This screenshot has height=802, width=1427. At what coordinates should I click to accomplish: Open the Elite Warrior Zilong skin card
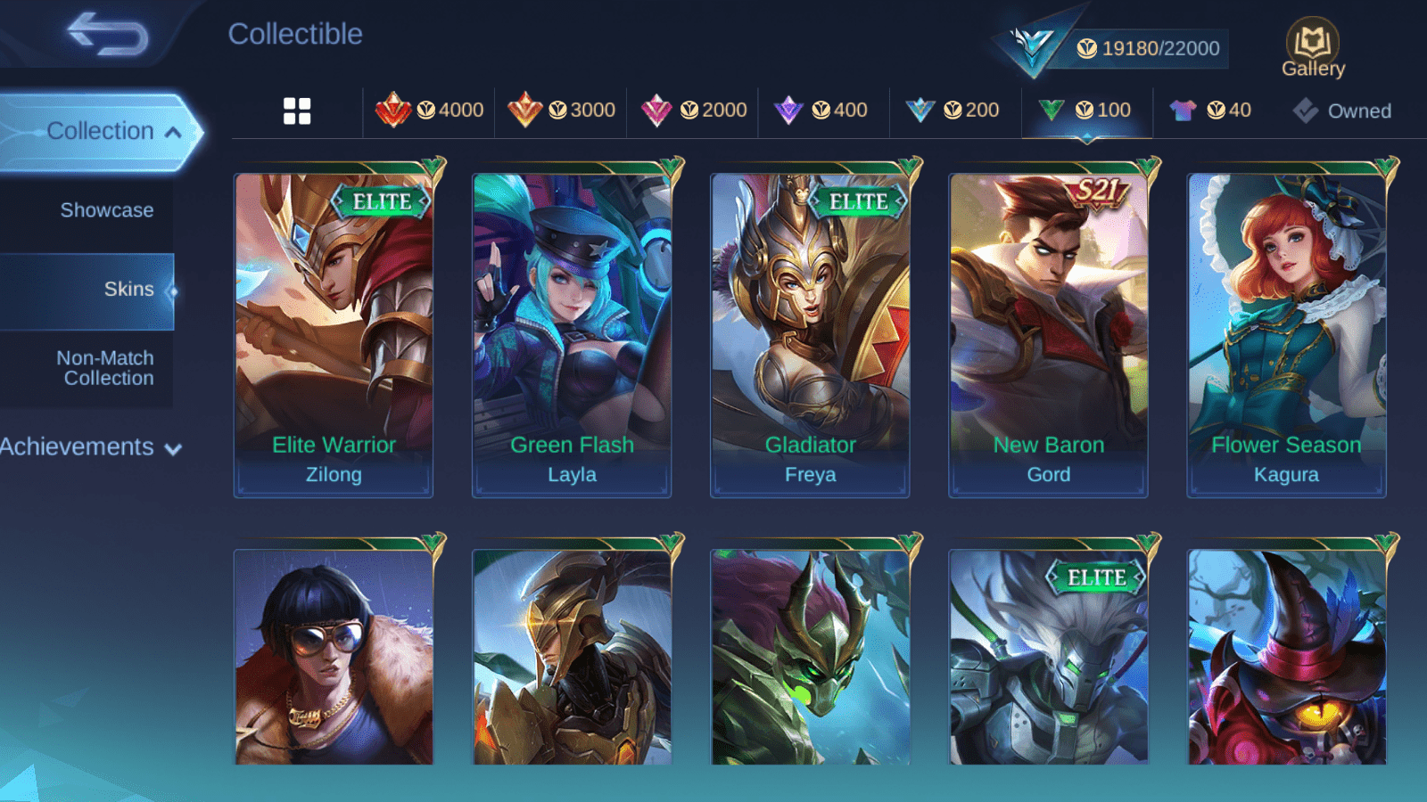(334, 333)
